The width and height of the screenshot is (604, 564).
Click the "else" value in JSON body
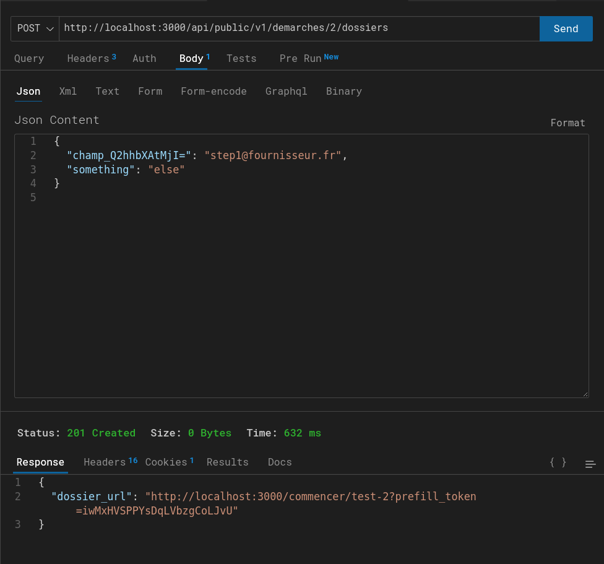tap(166, 170)
